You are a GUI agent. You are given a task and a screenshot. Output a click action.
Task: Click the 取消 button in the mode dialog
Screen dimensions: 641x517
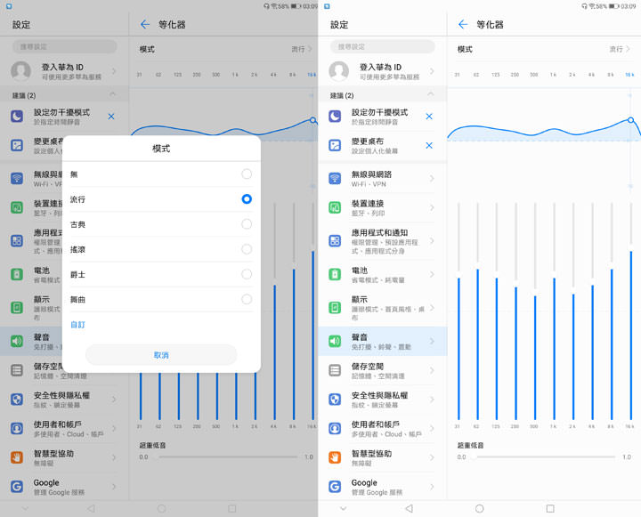click(161, 354)
